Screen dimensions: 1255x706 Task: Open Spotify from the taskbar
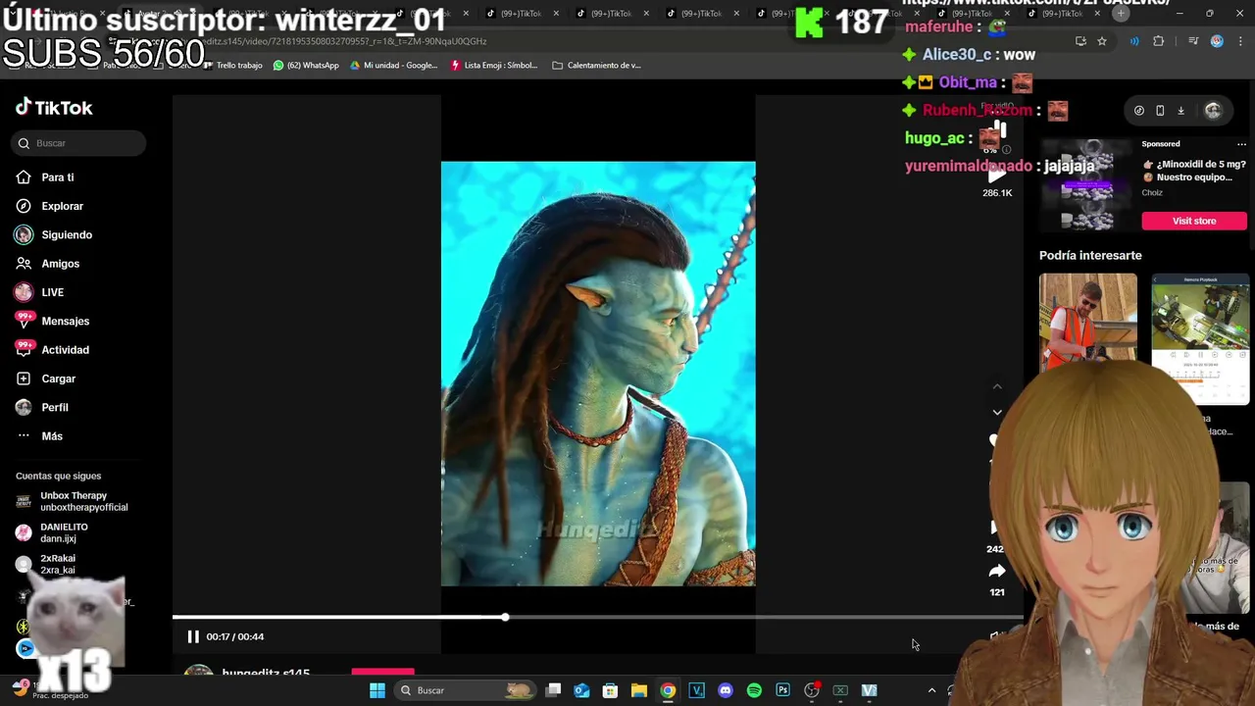coord(754,690)
